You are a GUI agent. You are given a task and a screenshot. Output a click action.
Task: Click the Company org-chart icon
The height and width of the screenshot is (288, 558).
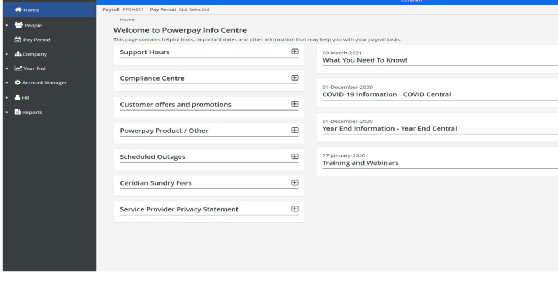click(x=18, y=54)
